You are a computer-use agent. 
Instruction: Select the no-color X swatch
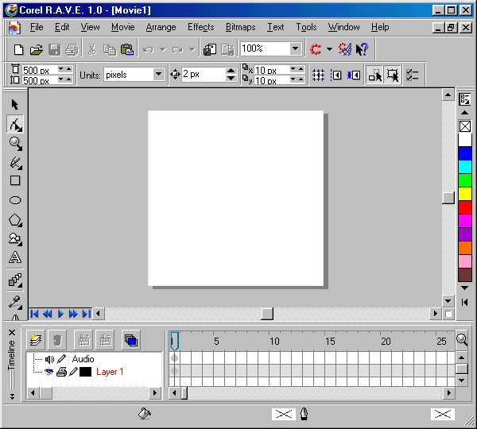[x=465, y=126]
